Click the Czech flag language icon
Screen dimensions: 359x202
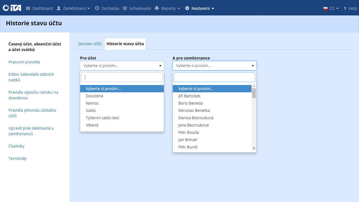325,8
